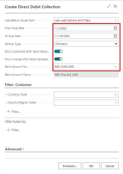Open the Bank Account No. lookup
123x174 pixels.
[116, 67]
